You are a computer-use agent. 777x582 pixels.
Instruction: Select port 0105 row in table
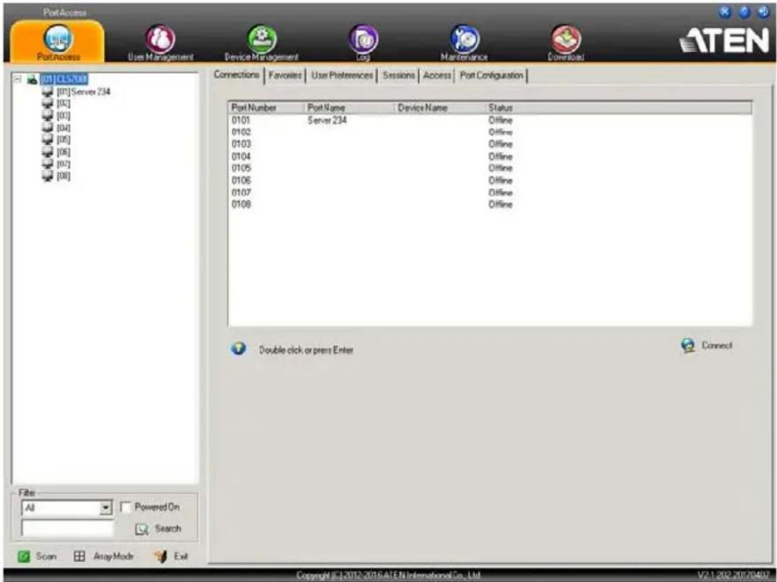click(x=489, y=168)
